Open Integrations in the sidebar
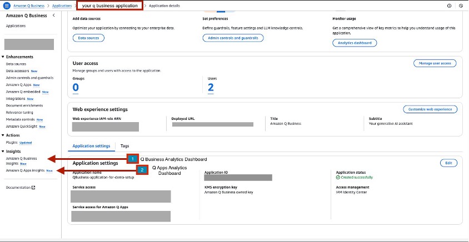 click(x=16, y=99)
